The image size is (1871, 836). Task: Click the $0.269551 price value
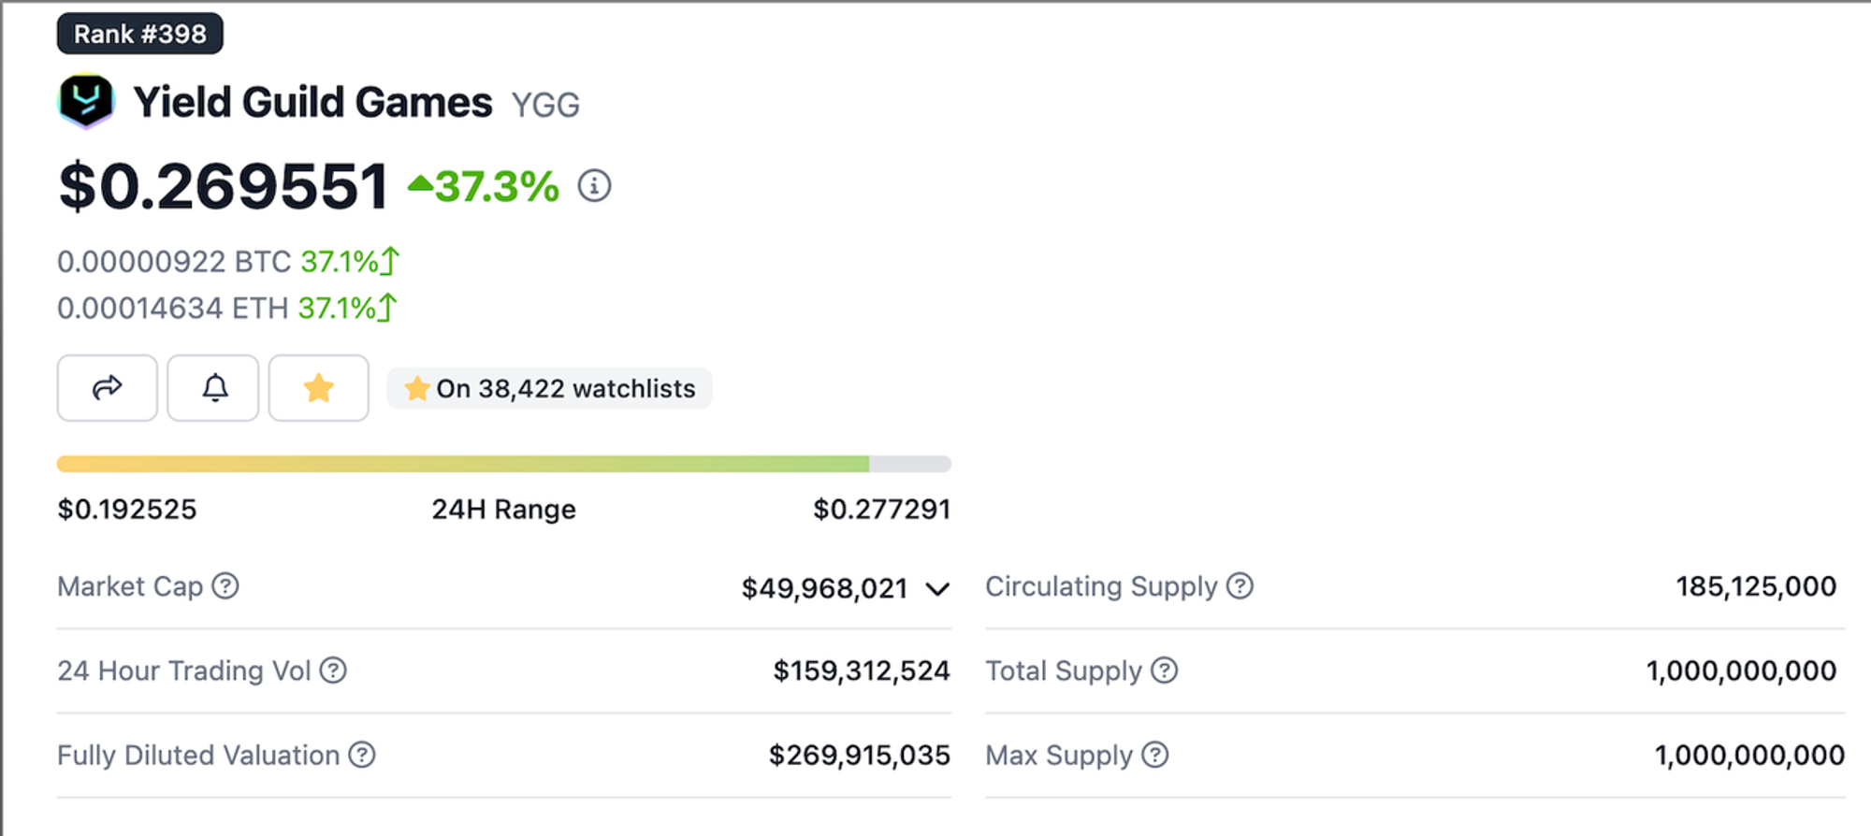[x=223, y=186]
